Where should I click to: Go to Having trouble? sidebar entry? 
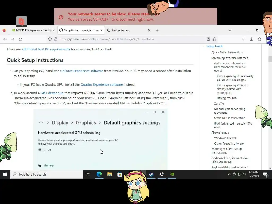[227, 98]
